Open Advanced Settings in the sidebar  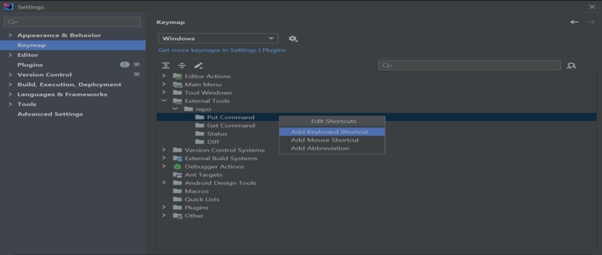pyautogui.click(x=50, y=114)
